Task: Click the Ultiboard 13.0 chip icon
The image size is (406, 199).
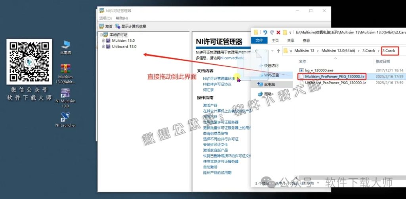Action: (108, 47)
